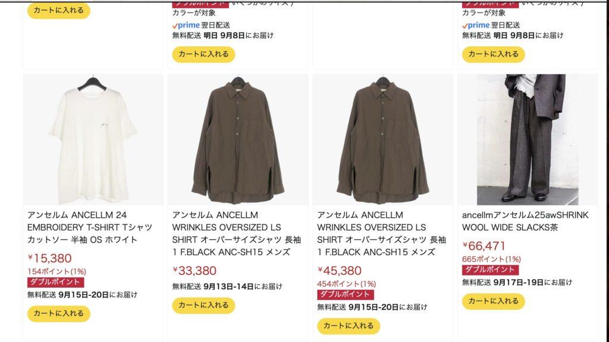Add top-right prime item to cart
This screenshot has height=342, width=609.
493,54
